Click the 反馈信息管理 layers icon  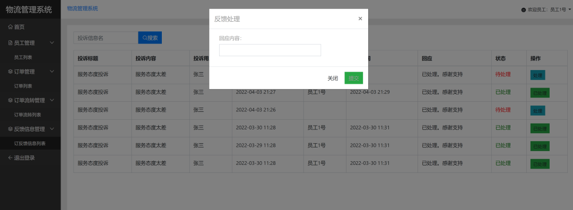[10, 129]
